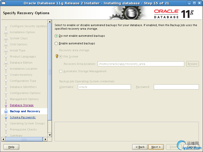This screenshot has height=152, width=203.
Task: Click the Grid Options step
Action: click(19, 44)
